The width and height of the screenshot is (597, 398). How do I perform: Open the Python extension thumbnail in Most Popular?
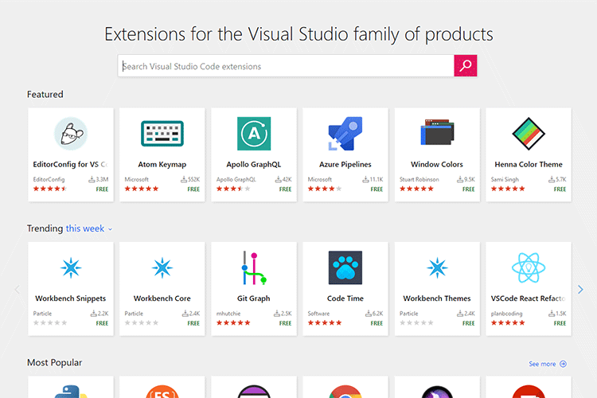pos(71,390)
